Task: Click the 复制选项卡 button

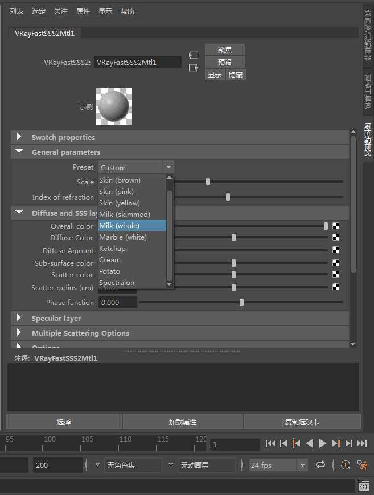Action: tap(302, 422)
